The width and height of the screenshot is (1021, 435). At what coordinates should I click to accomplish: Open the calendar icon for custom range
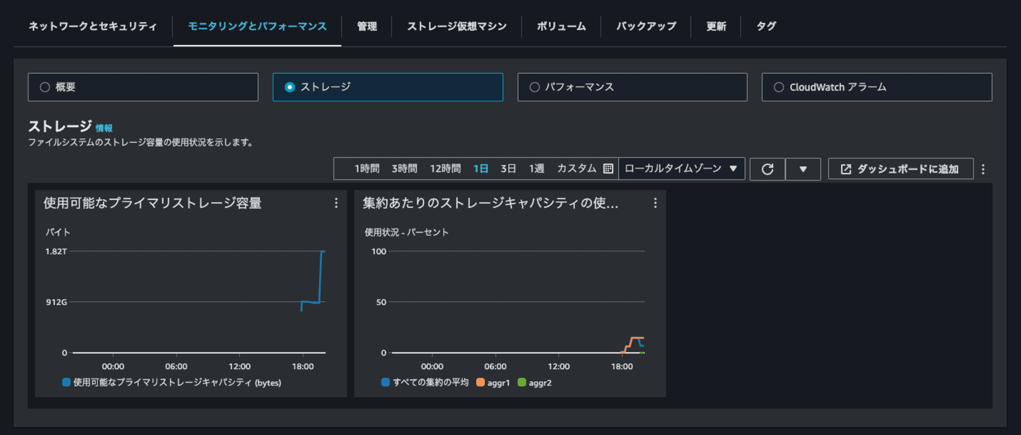point(608,168)
